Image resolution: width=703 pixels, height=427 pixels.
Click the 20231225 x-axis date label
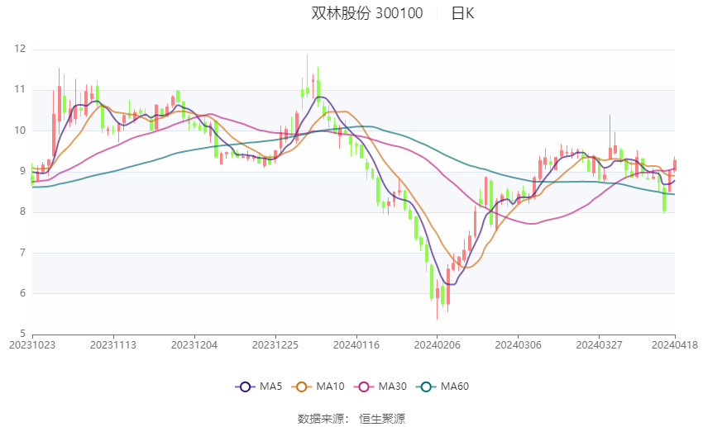[275, 345]
